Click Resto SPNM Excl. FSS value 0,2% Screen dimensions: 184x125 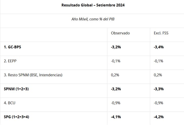158,75
